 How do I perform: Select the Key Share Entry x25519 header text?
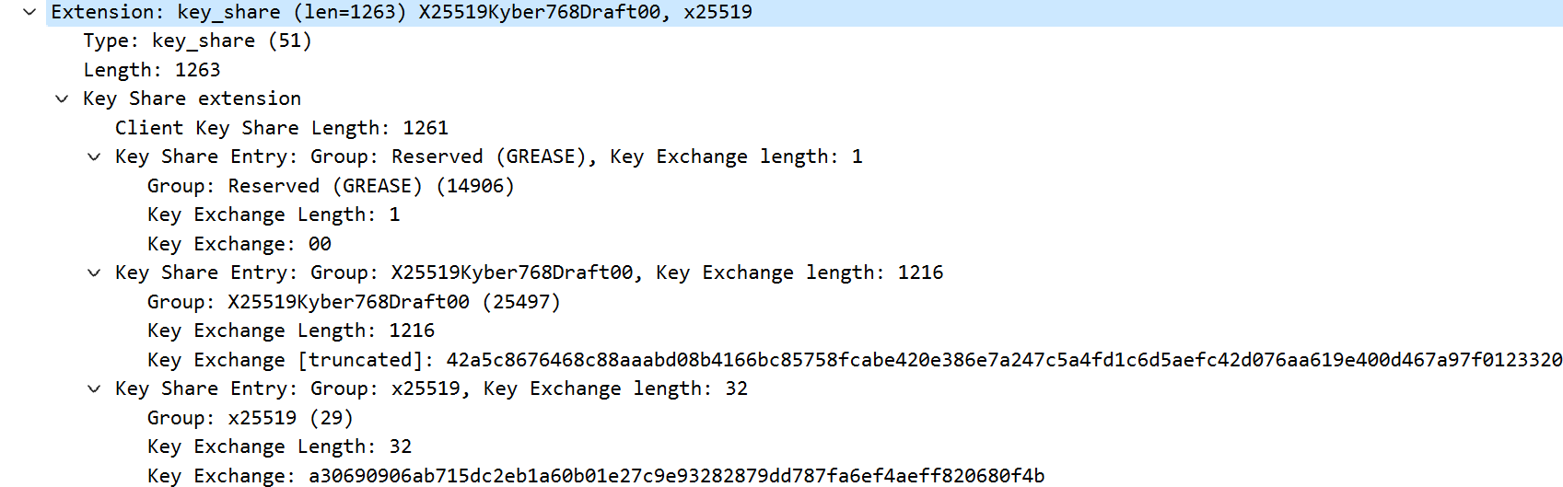430,388
